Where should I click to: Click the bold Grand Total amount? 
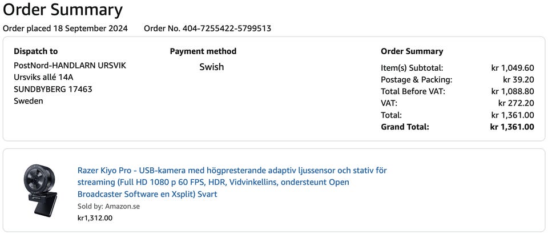click(511, 127)
